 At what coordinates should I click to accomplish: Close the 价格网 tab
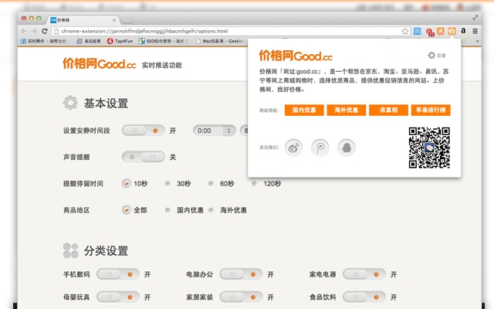point(114,20)
